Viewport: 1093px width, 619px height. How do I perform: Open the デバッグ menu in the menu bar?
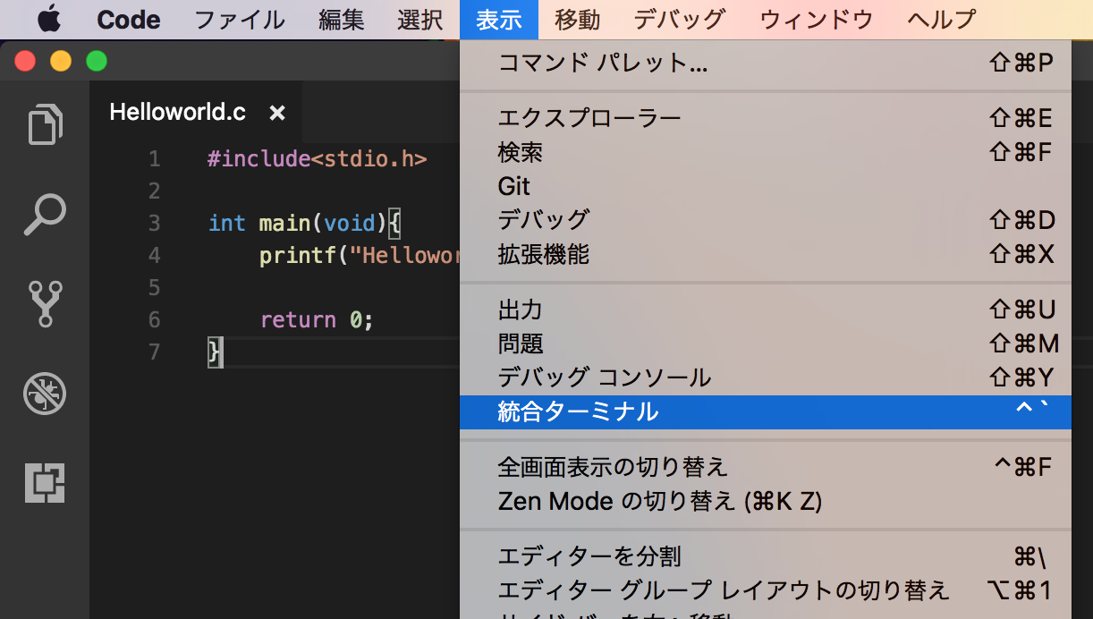click(x=680, y=20)
